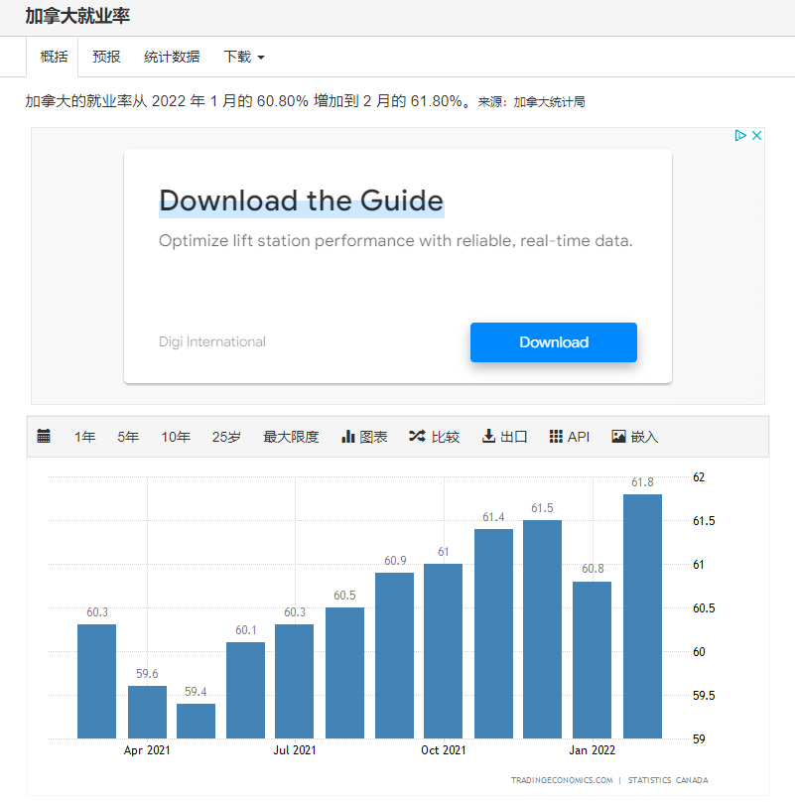Click the STATISTICS CANADA chart credit
The image size is (795, 802).
(668, 780)
